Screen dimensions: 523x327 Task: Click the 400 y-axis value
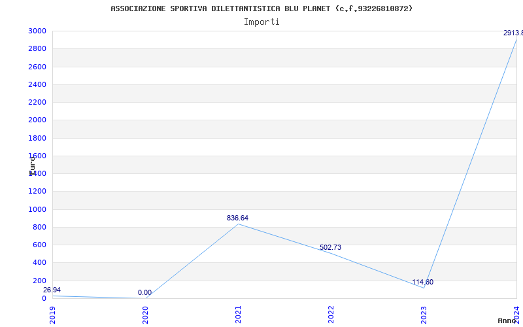pyautogui.click(x=39, y=263)
